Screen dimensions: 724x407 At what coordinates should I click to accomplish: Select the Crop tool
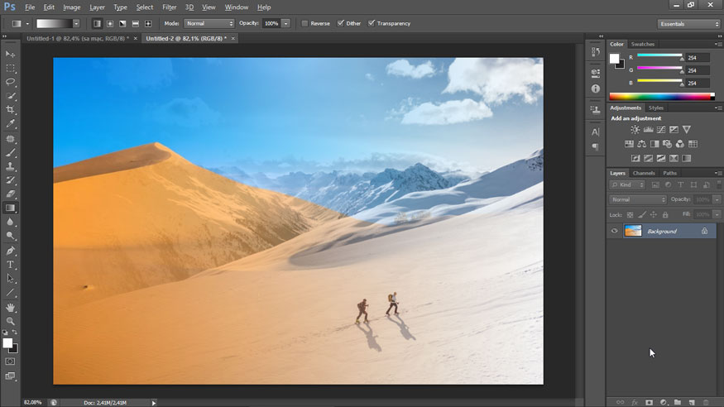[x=11, y=110]
